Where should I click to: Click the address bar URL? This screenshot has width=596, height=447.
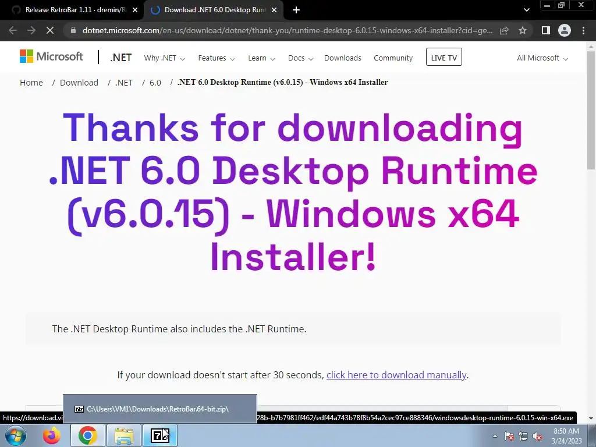(288, 30)
